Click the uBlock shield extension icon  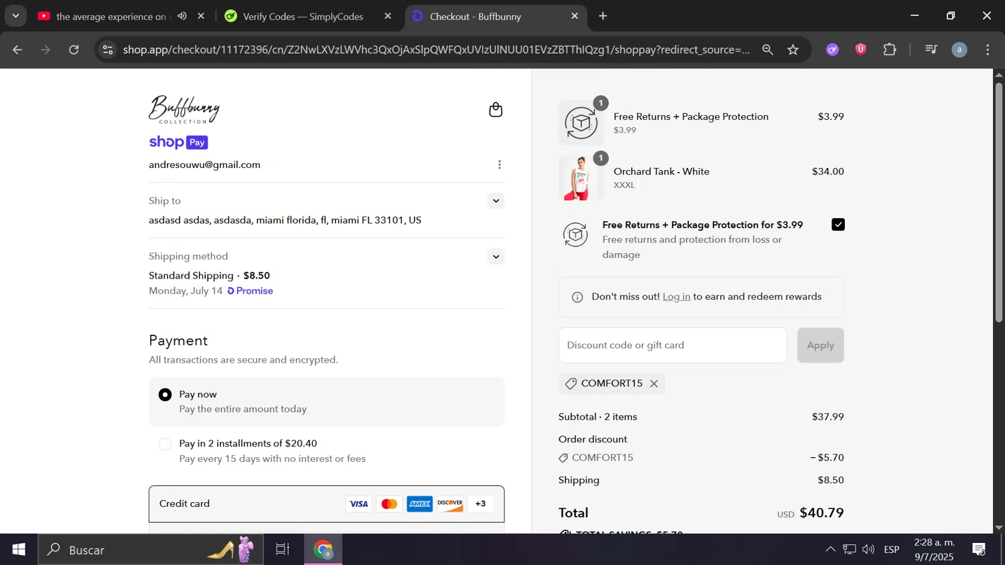861,50
